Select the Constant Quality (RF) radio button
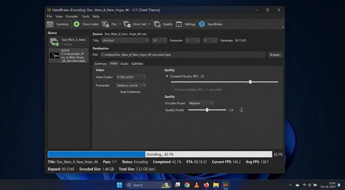Image resolution: width=345 pixels, height=190 pixels. (x=167, y=76)
